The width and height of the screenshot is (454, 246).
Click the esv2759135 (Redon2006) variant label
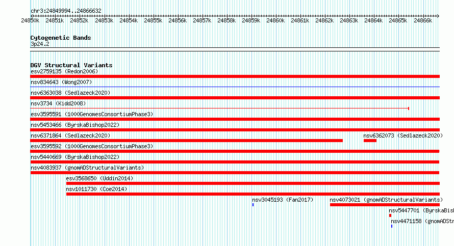[64, 71]
